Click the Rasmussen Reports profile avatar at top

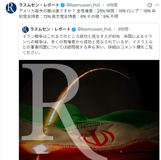tap(11, 8)
